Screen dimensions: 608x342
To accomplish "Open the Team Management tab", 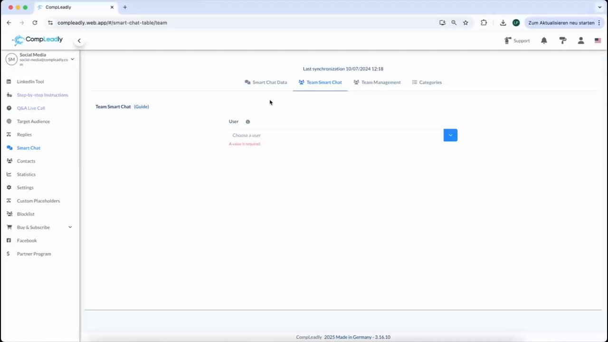I will point(377,82).
